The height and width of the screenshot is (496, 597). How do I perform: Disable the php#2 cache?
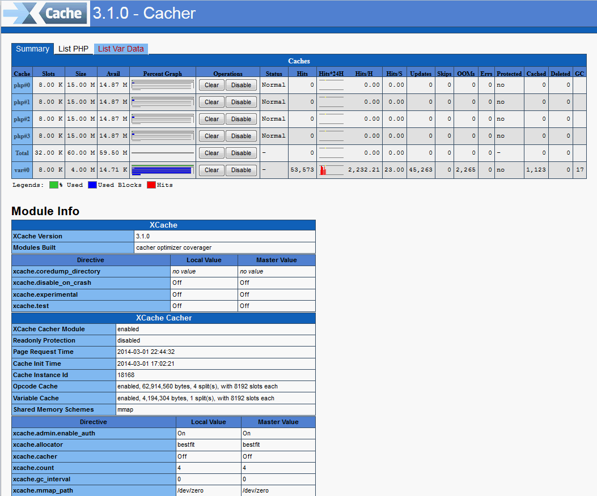[x=241, y=119]
